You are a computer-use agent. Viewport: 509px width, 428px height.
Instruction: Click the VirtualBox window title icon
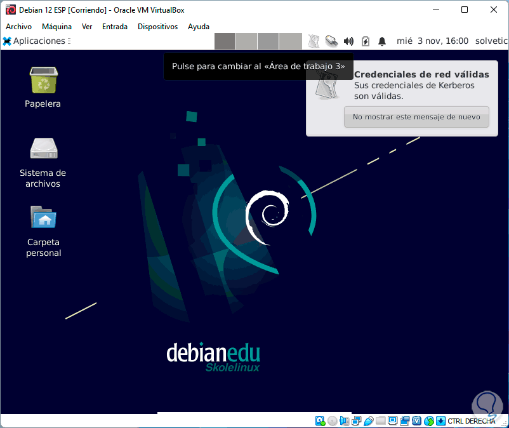[10, 10]
